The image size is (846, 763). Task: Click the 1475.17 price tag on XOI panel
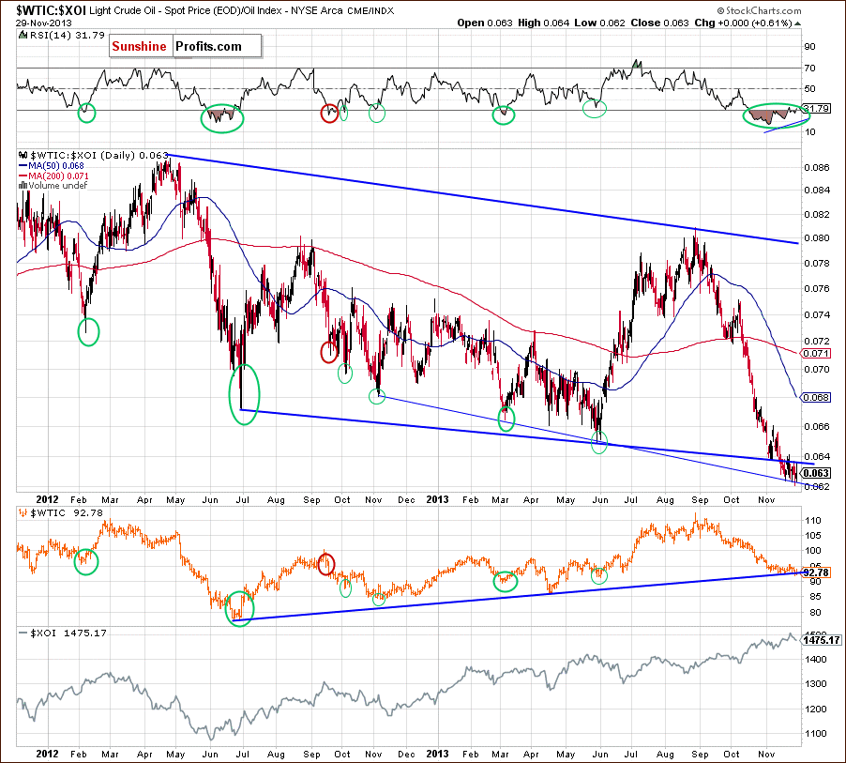[822, 640]
